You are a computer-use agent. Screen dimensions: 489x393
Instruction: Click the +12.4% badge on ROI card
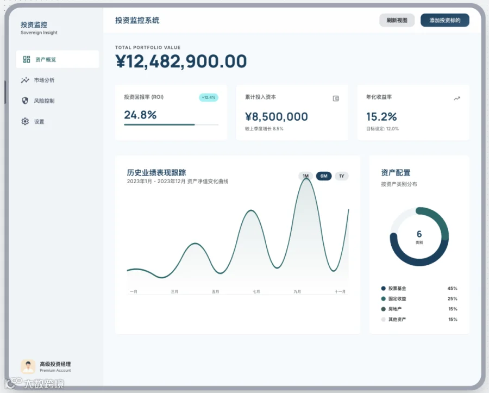pos(209,98)
